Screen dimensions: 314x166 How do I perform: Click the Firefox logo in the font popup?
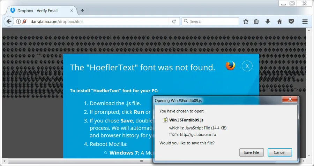[x=230, y=65]
